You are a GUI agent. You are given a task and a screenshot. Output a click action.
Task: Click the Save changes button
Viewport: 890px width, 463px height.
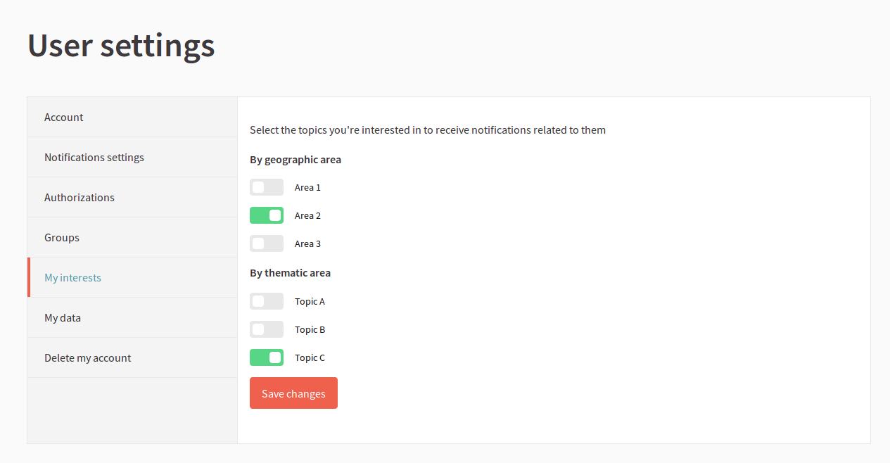(293, 393)
